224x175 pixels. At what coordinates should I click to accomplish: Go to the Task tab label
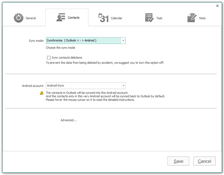[x=160, y=18]
